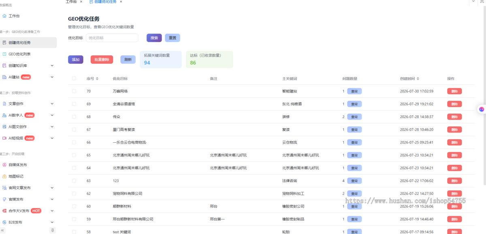Switch to the 工作台 tab

[71, 2]
